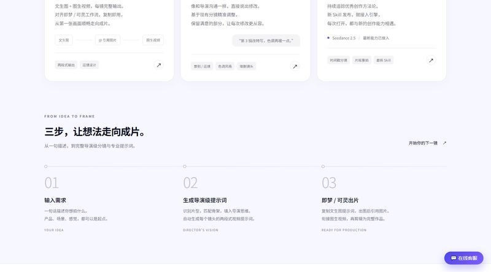Click the 色调风格 tag

pos(225,66)
